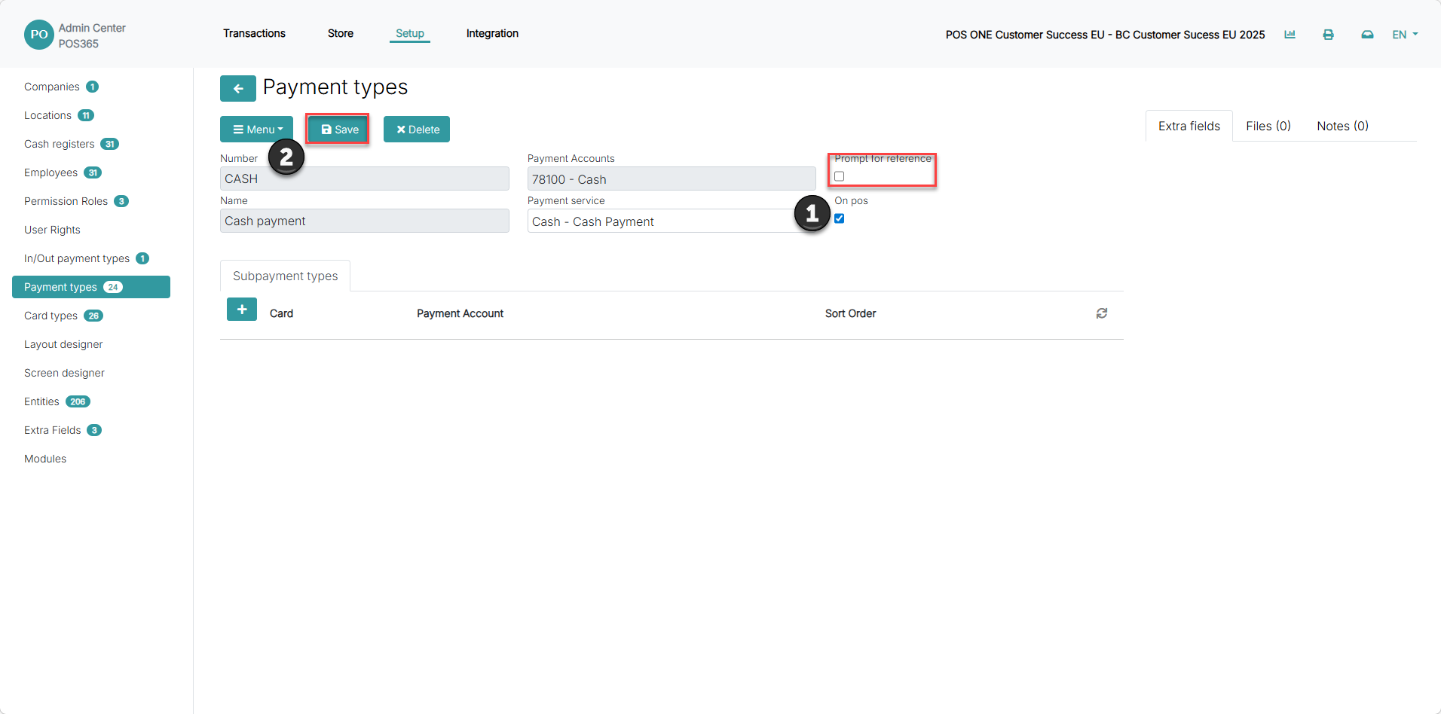This screenshot has width=1441, height=714.
Task: Refresh the subpayment types list
Action: 1102,313
